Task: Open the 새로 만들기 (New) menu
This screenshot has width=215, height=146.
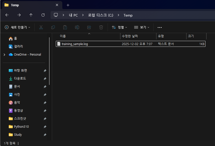Action: (18, 27)
